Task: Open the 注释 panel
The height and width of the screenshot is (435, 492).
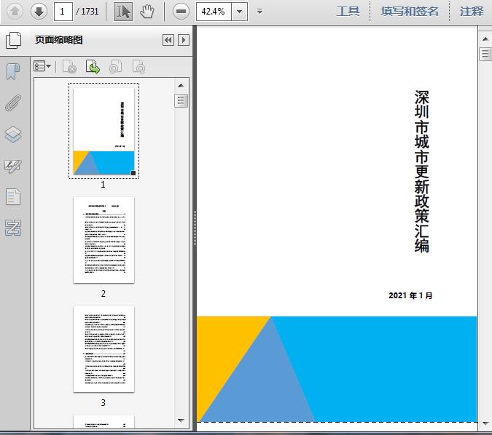Action: [x=472, y=12]
